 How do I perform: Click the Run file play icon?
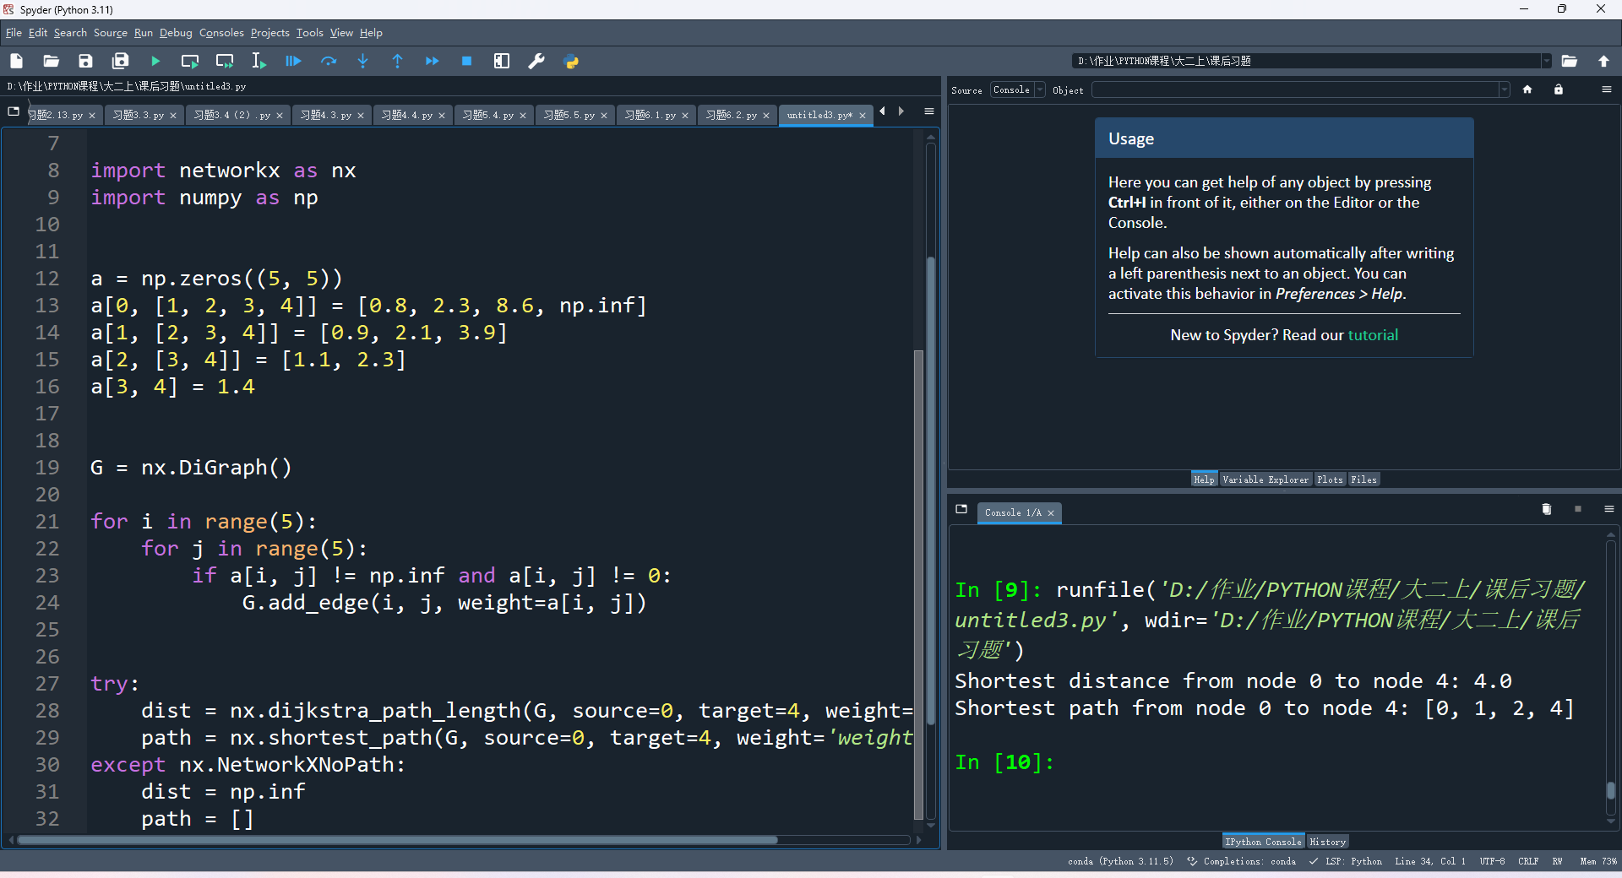click(155, 61)
